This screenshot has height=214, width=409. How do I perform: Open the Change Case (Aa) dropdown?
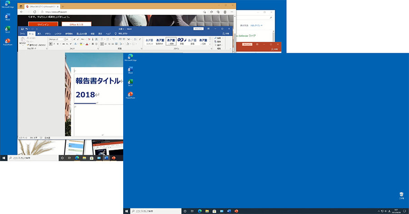(83, 39)
